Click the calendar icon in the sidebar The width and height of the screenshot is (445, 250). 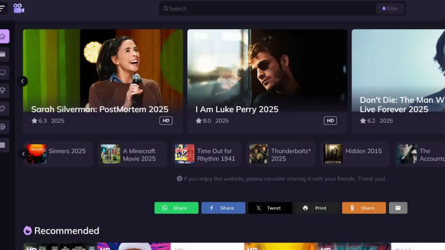pos(3,145)
